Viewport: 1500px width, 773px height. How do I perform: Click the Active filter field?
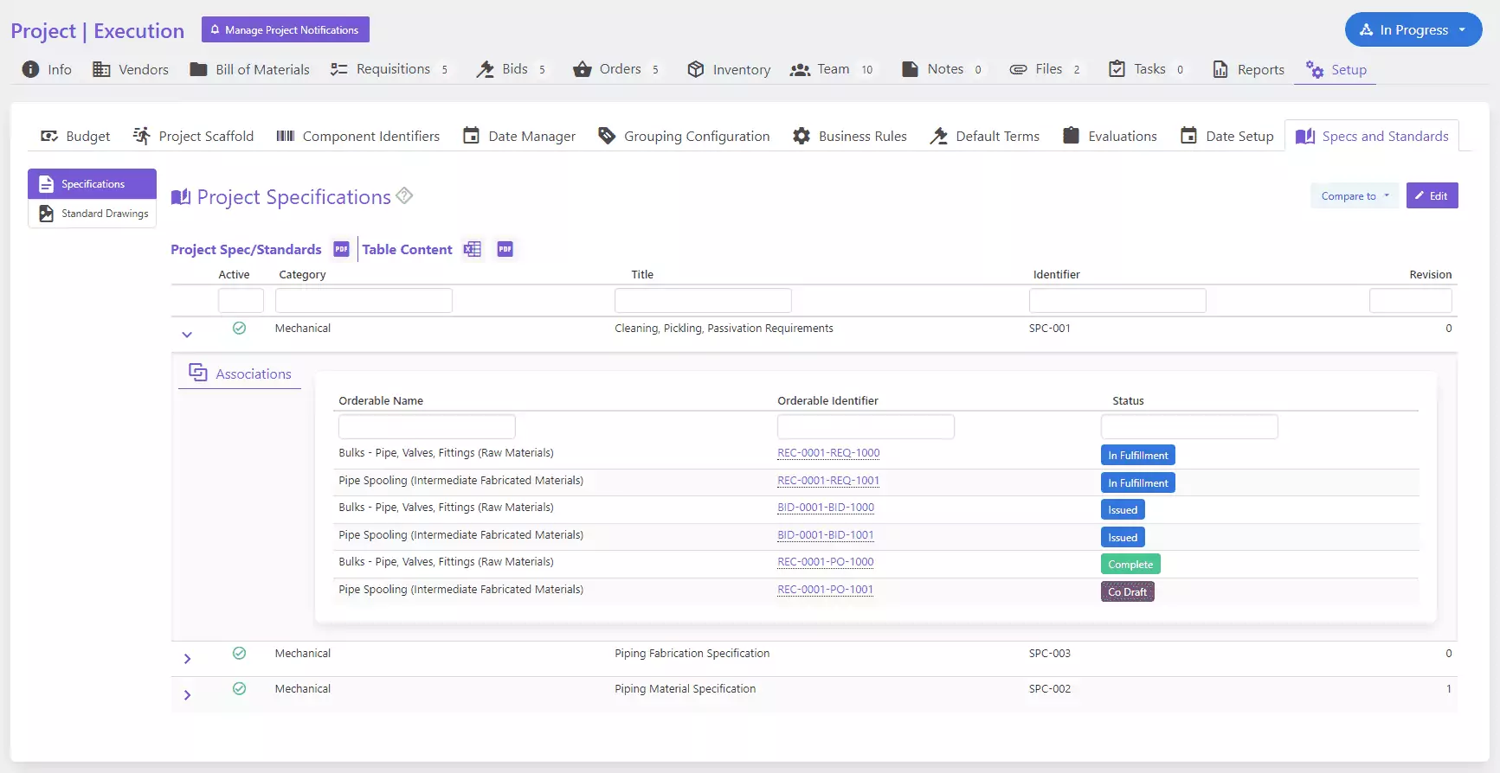pos(241,300)
